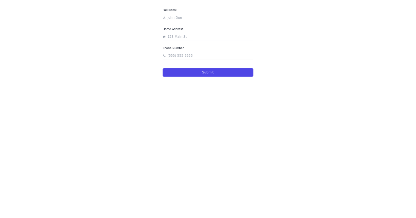Image resolution: width=416 pixels, height=218 pixels.
Task: Click the person icon beside Full Name field
Action: point(164,18)
